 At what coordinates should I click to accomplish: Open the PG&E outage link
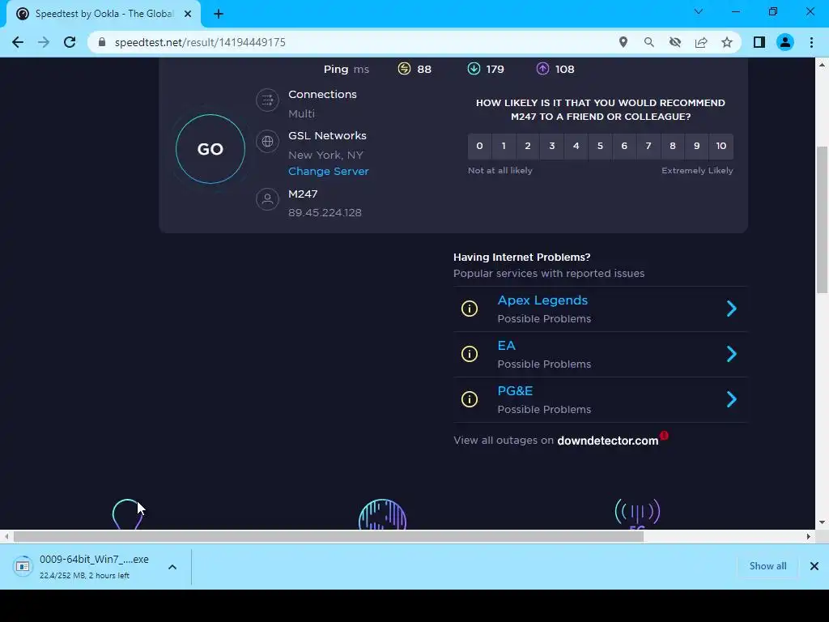click(x=515, y=391)
